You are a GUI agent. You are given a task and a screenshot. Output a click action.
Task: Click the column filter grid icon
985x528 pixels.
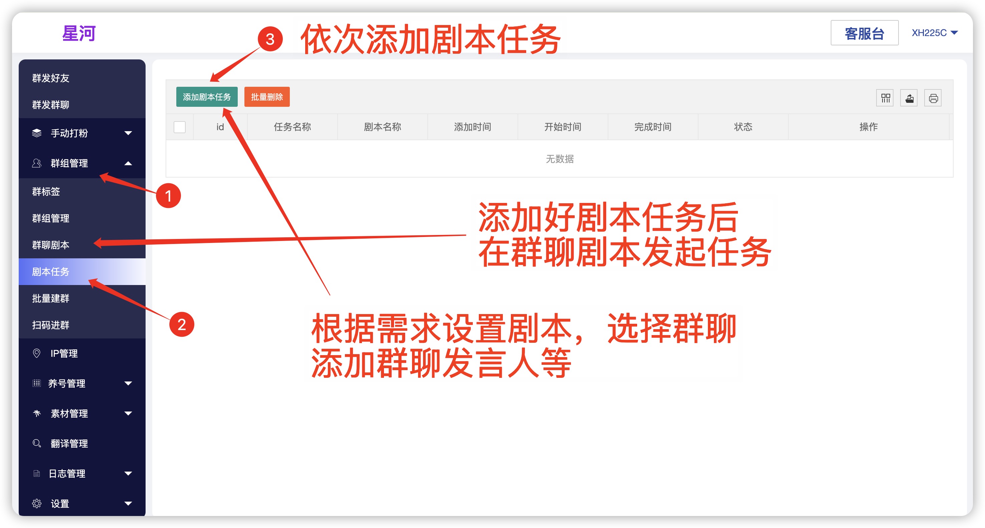(885, 98)
